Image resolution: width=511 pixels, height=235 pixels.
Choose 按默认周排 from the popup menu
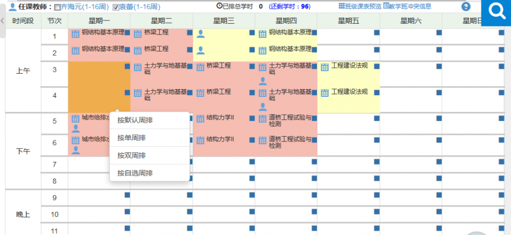pos(135,120)
